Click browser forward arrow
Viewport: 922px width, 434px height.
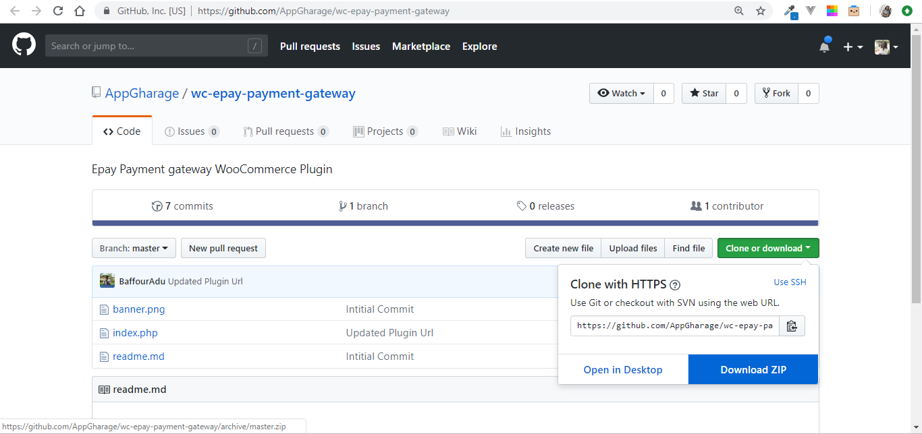(36, 11)
